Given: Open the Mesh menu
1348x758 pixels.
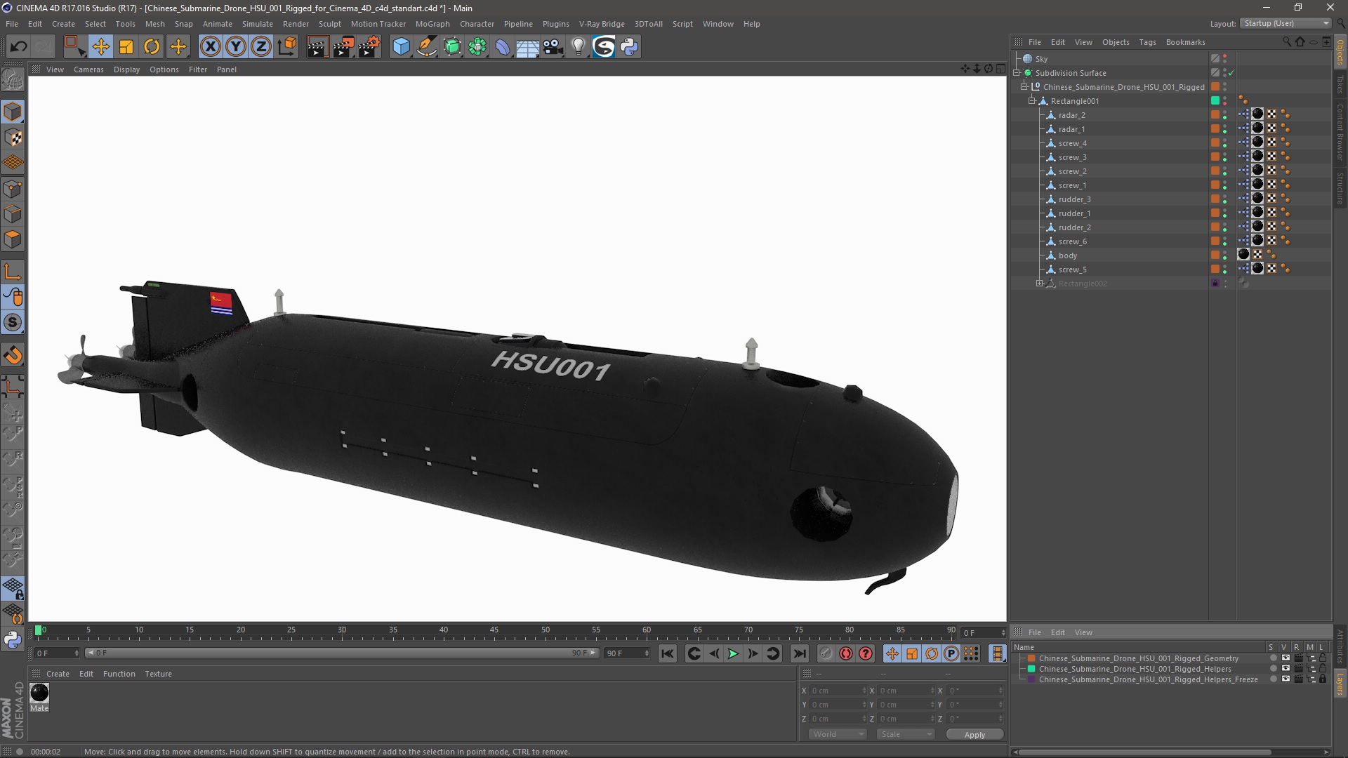Looking at the screenshot, I should [x=154, y=24].
